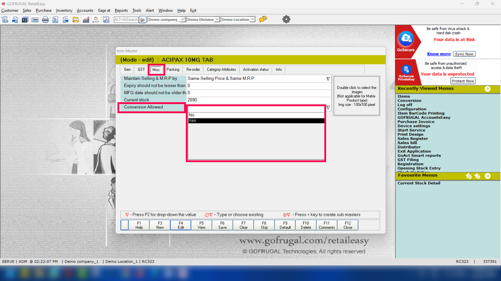The image size is (501, 281).
Task: Open the chat bubbles icon
Action: coord(263,19)
